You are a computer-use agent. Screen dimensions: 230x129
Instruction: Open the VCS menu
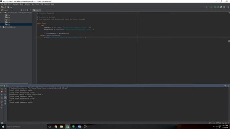(42, 4)
